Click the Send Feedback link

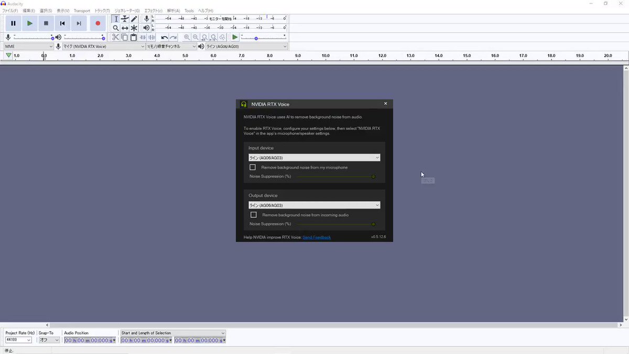tap(317, 238)
